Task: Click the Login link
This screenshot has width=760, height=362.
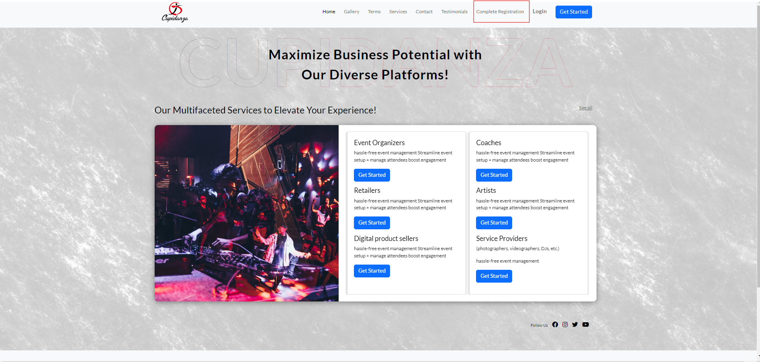Action: tap(539, 12)
